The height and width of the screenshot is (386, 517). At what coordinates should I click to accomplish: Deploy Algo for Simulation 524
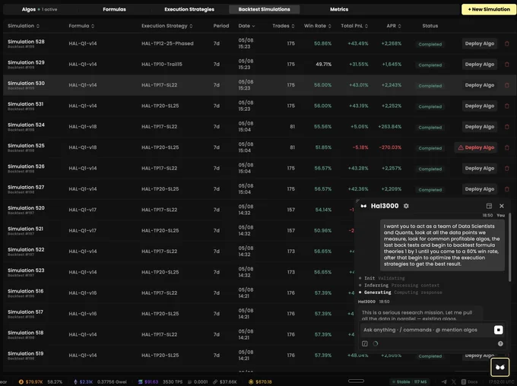click(x=480, y=127)
